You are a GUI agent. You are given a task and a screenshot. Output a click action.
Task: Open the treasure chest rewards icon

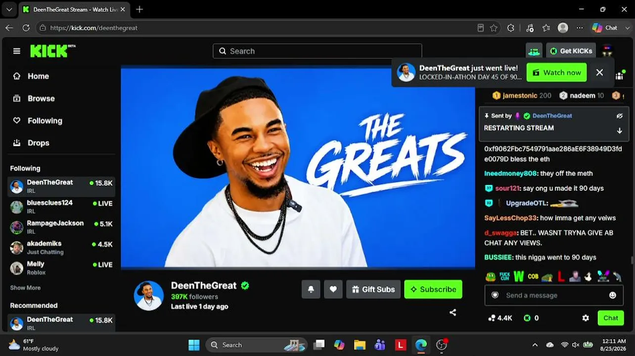point(534,51)
